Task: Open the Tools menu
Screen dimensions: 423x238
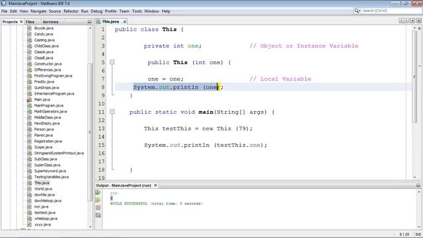Action: [x=137, y=11]
